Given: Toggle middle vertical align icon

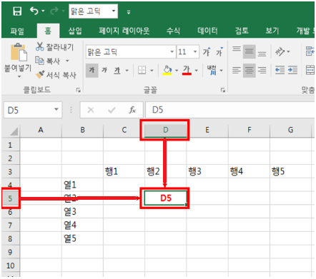Looking at the screenshot, I should click(x=250, y=51).
